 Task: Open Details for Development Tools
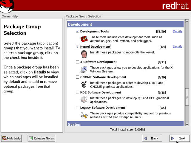click(178, 31)
